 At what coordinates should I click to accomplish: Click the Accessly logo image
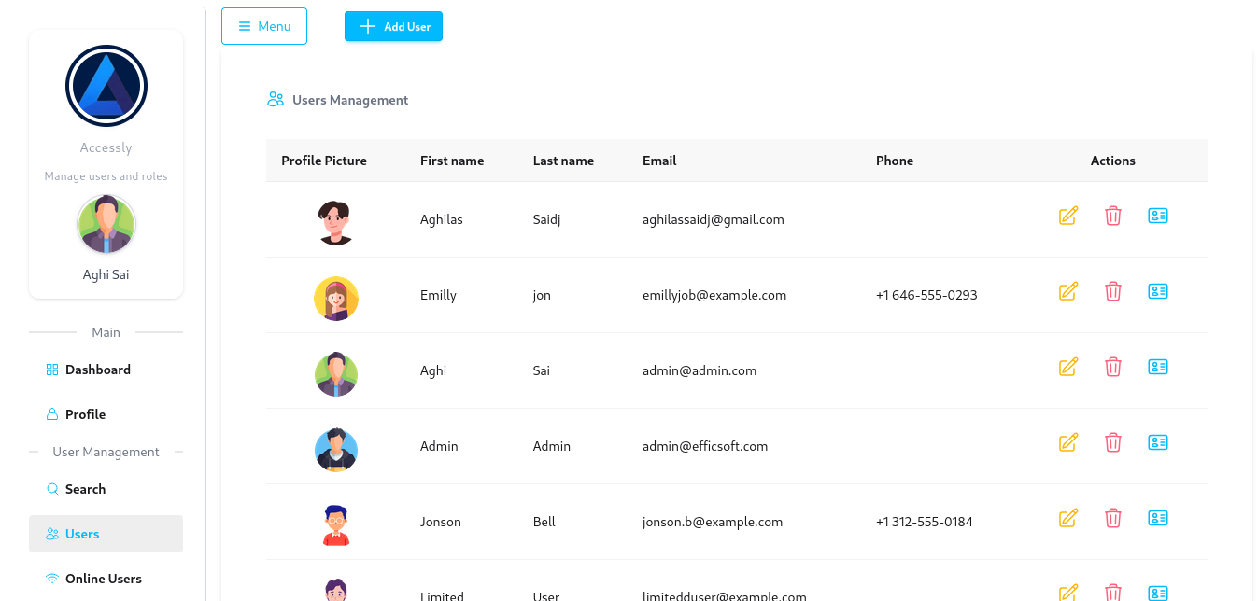106,86
